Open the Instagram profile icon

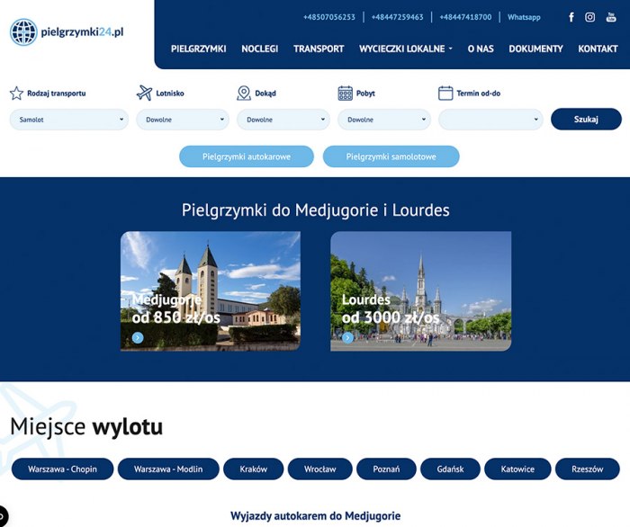(x=589, y=17)
